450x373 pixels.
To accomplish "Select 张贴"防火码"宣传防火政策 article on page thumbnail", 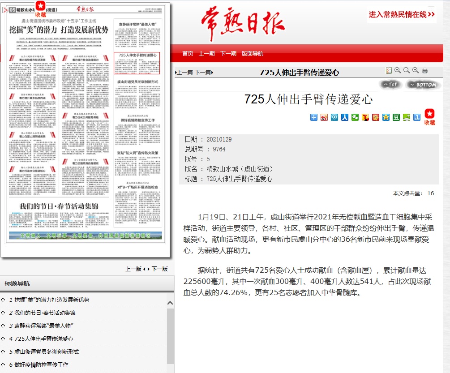I will pos(137,163).
